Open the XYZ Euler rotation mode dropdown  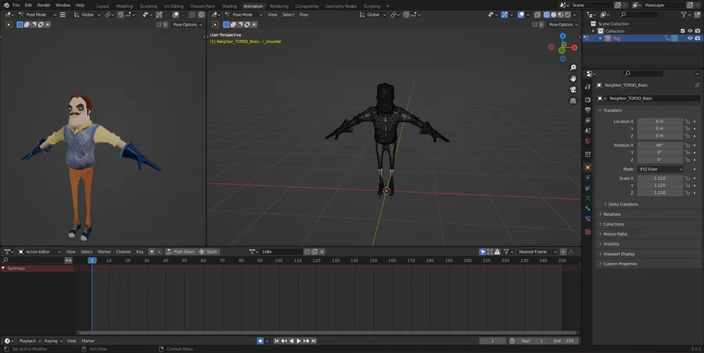660,169
